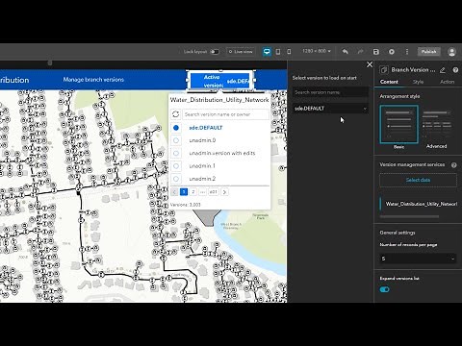Select the unadmin.1 radio button
The image size is (462, 346).
pos(176,166)
